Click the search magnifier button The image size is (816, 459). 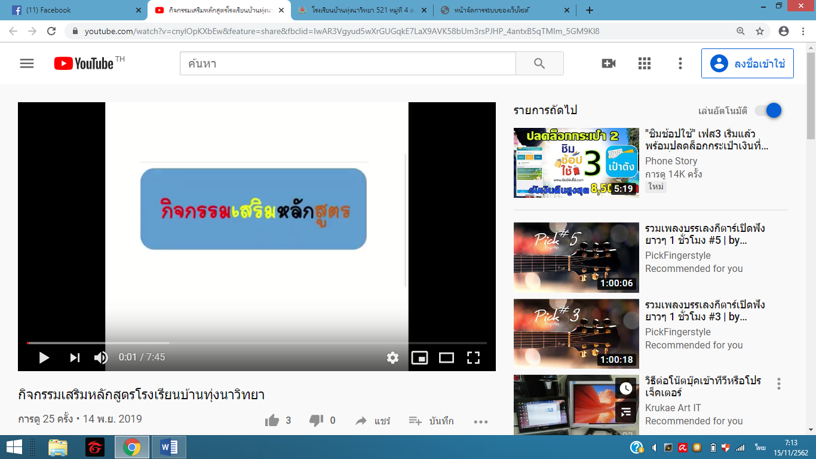[539, 63]
